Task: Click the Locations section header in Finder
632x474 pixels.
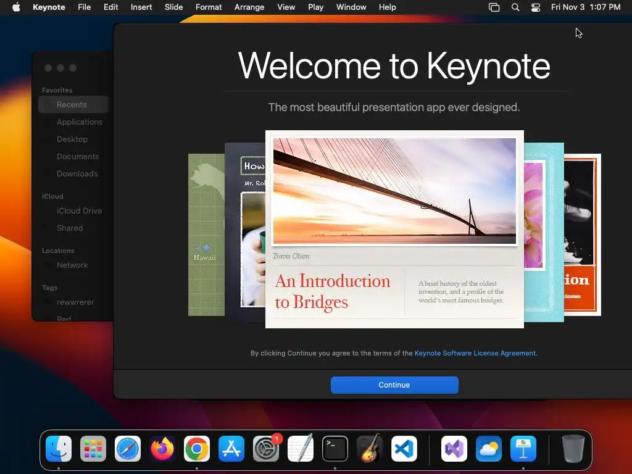Action: point(58,251)
